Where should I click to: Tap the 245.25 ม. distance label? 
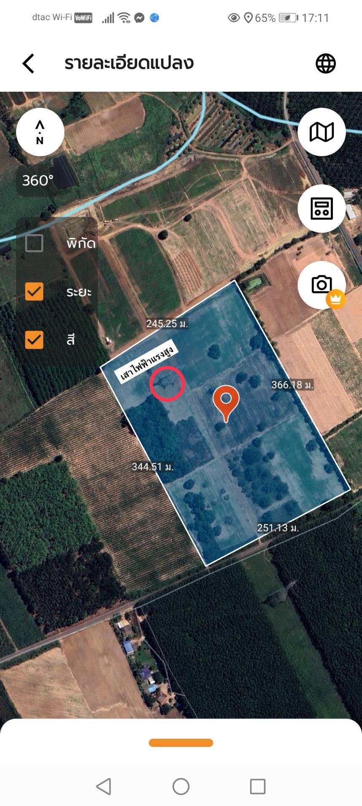[x=167, y=324]
